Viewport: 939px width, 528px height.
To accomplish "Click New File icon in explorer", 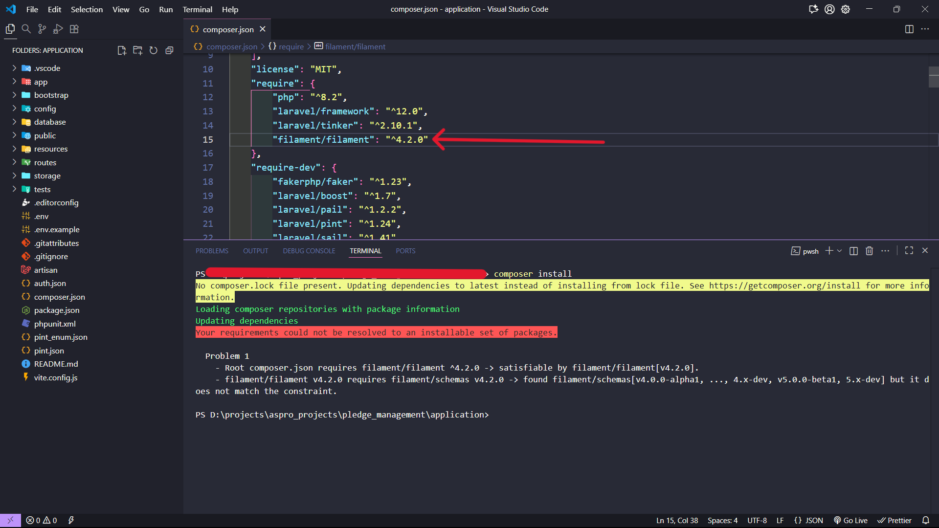I will 122,50.
